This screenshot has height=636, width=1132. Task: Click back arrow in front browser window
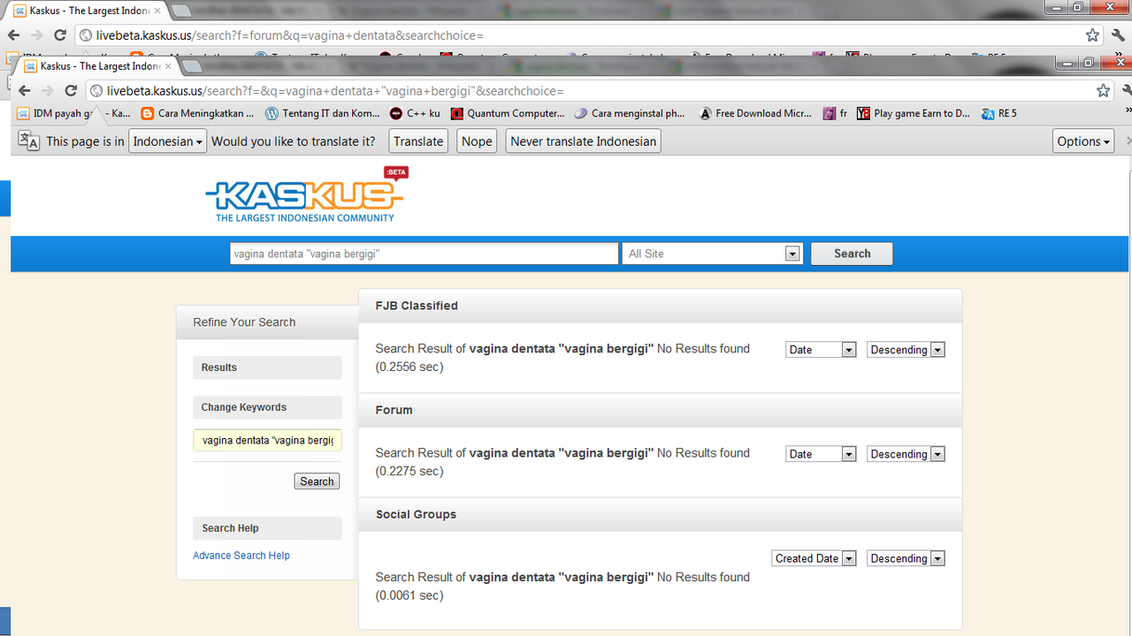[25, 90]
